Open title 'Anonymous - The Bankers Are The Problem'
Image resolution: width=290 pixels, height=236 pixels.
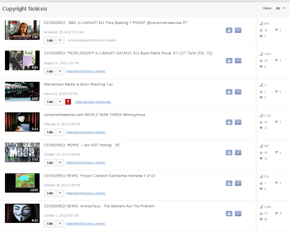point(117,206)
